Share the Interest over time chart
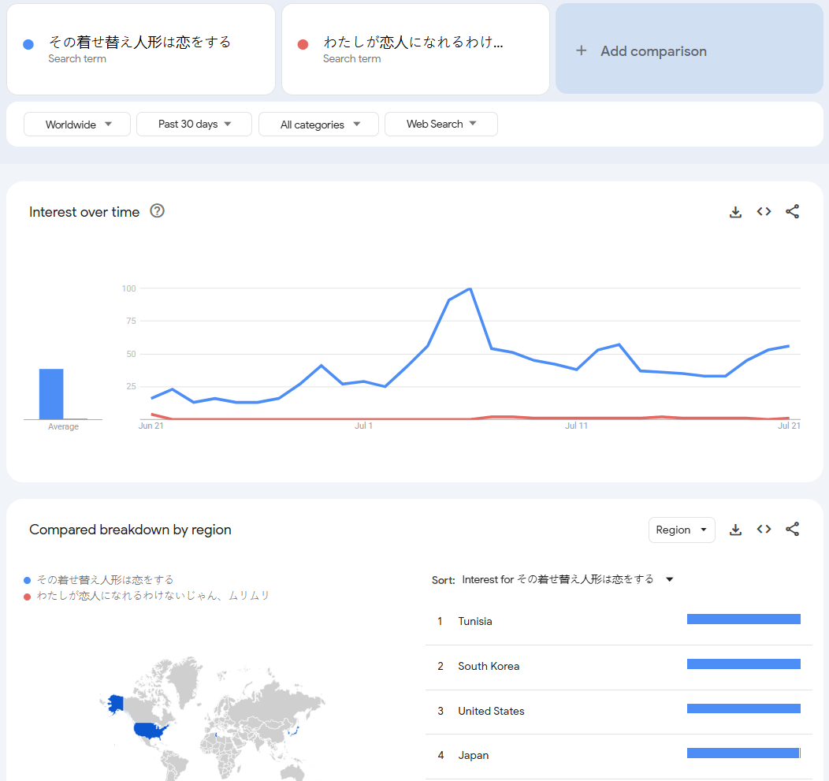Viewport: 829px width, 781px height. point(792,211)
